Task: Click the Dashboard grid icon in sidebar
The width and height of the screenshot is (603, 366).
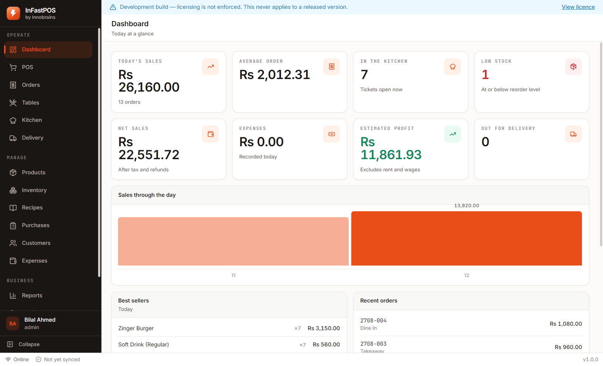Action: (13, 49)
